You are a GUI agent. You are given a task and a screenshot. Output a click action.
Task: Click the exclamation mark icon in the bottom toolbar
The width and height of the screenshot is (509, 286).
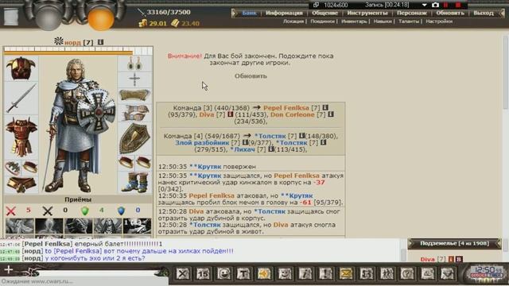pos(325,273)
